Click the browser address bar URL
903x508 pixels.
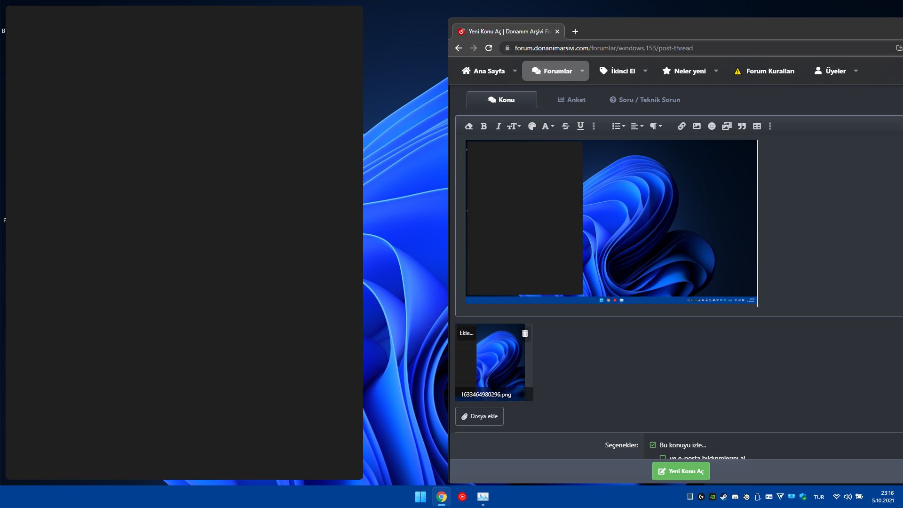pos(603,48)
